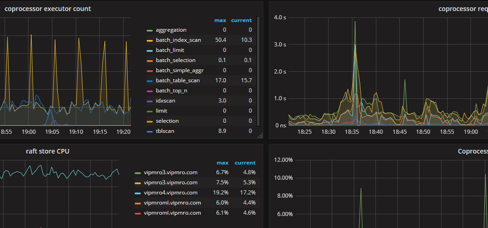
Task: Click the cyan swatch of vipmro4.vipmro.com
Action: 137,193
